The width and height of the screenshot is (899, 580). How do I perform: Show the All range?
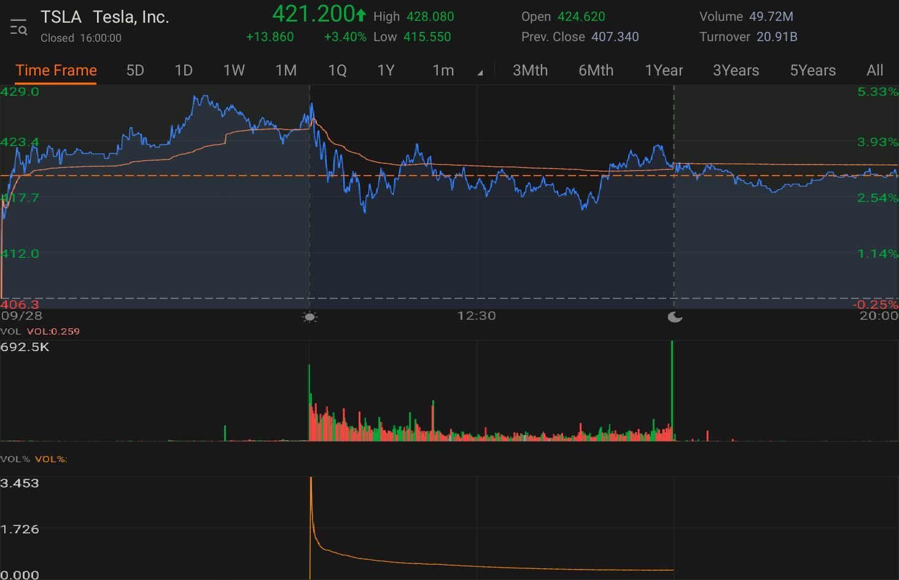click(875, 70)
